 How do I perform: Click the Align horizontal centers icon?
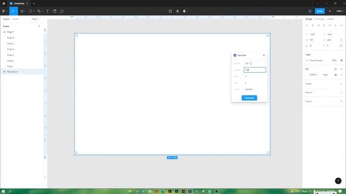coord(312,25)
